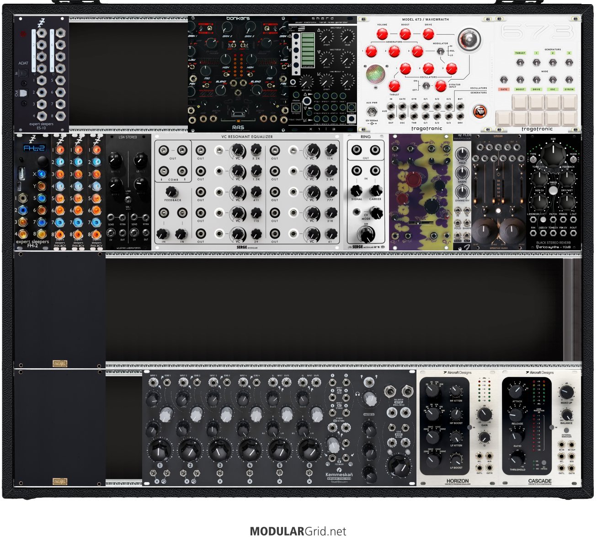This screenshot has height=541, width=597.
Task: Click the Thrust knob on the Wavewraith module
Action: pos(394,85)
